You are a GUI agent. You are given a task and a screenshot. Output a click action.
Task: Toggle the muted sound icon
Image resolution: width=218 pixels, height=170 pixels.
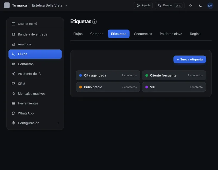pyautogui.click(x=191, y=5)
